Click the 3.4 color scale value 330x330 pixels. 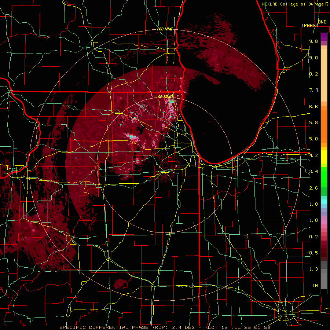[313, 172]
